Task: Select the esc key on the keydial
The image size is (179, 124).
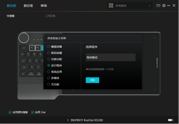Action: coord(24,48)
